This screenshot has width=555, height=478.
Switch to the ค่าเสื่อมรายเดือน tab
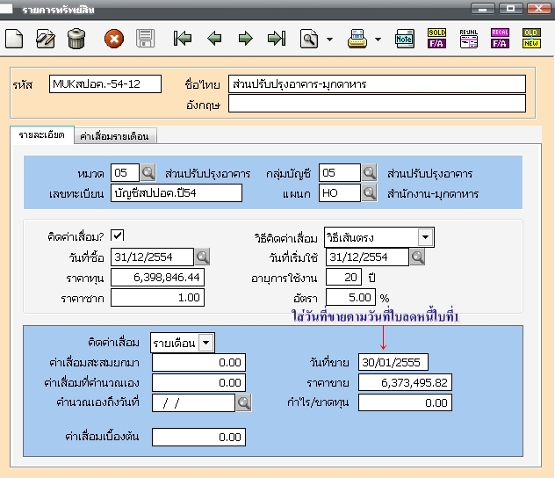pyautogui.click(x=114, y=136)
